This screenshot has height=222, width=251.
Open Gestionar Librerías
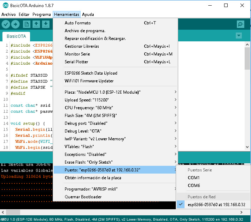coord(115,46)
